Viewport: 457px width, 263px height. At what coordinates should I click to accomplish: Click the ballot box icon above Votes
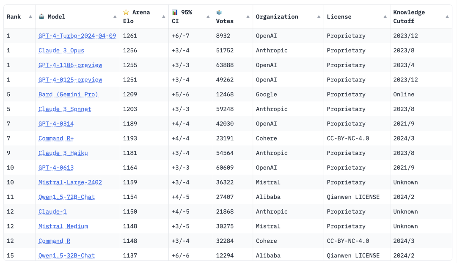(219, 12)
